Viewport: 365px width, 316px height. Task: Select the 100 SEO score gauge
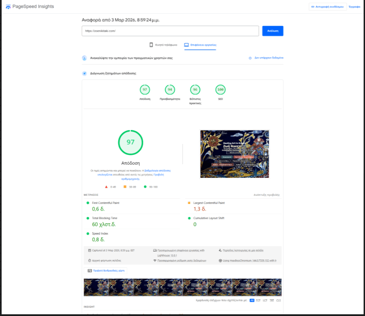pos(221,90)
